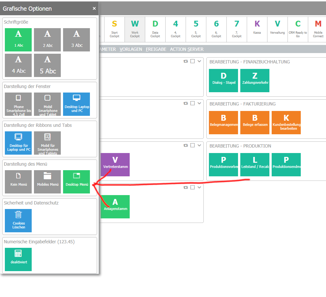This screenshot has height=297, width=326.
Task: Expand chevron in the Vertreterstamm panel header
Action: pos(199,145)
